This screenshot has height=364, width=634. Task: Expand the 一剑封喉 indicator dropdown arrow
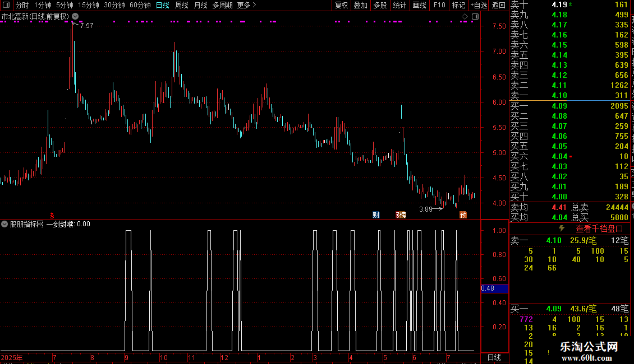tap(4, 224)
